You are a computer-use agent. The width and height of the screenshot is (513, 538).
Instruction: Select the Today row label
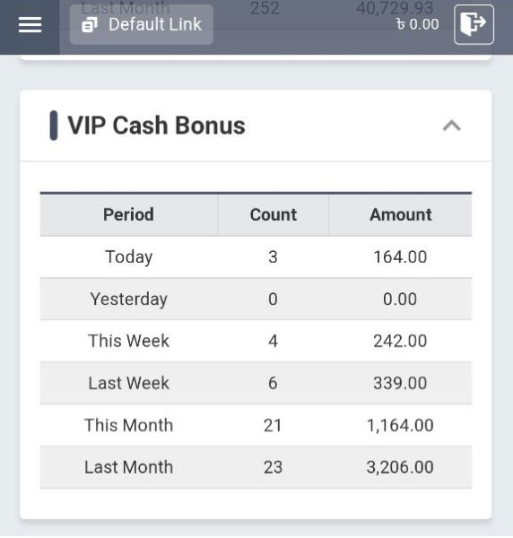(x=128, y=257)
